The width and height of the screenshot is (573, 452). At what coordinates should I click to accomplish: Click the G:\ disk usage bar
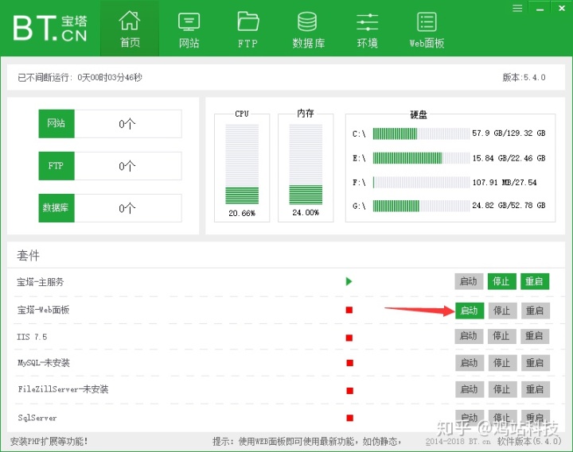[421, 206]
